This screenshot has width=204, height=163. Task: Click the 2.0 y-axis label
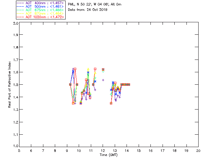coord(16,23)
